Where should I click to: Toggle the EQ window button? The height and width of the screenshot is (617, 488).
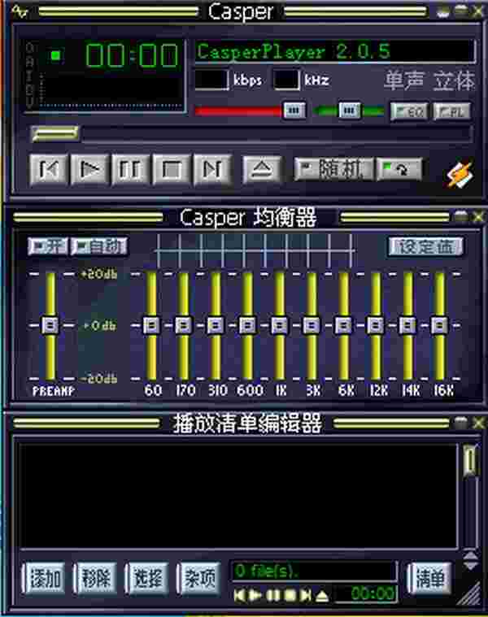tap(409, 111)
